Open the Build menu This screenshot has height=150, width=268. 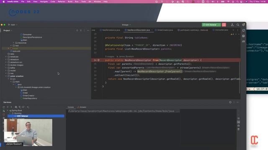click(x=70, y=2)
